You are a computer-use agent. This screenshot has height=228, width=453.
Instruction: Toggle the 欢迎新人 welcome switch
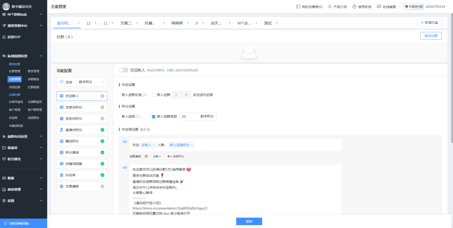124,70
